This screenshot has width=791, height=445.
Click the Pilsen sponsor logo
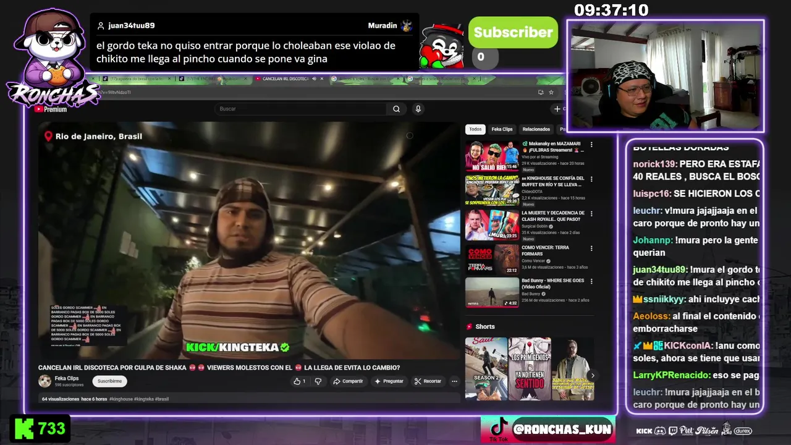tap(707, 431)
